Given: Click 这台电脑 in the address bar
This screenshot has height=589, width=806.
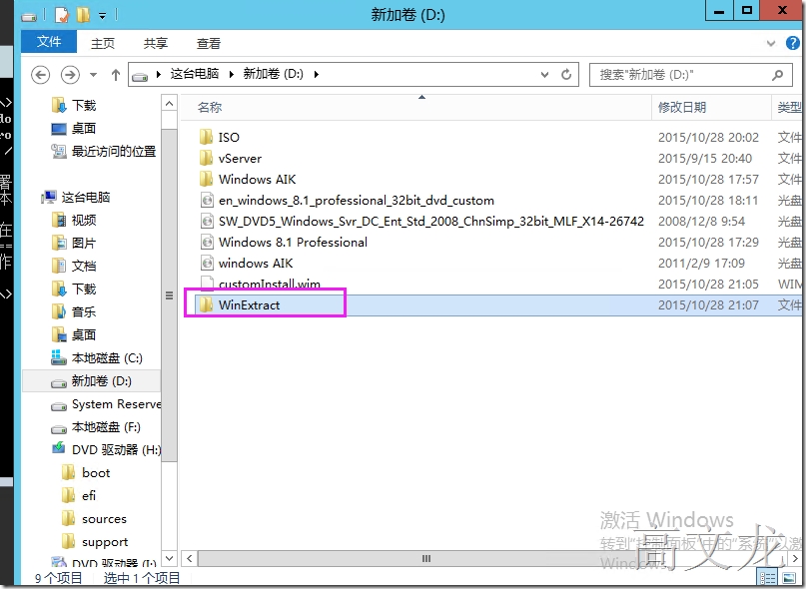Looking at the screenshot, I should click(195, 74).
